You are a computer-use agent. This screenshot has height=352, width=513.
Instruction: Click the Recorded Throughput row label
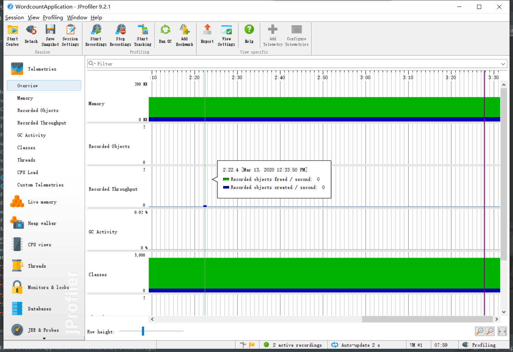[113, 189]
